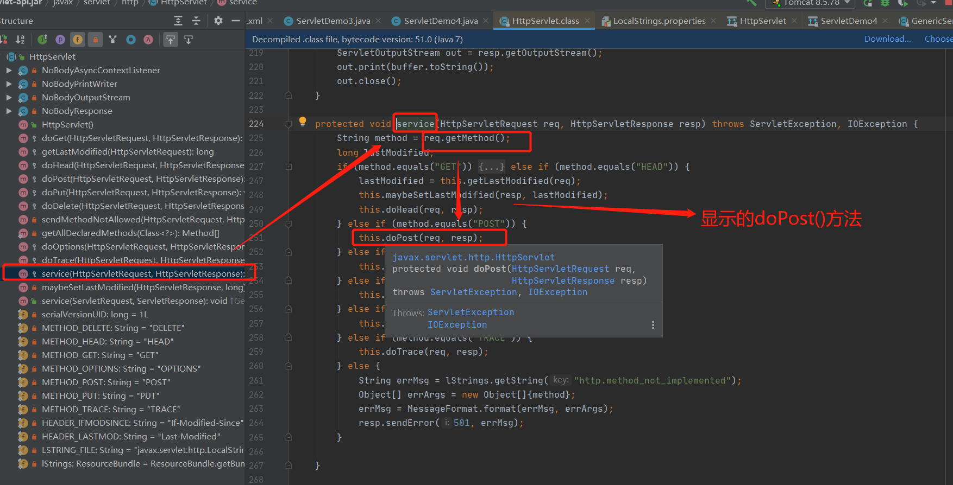Toggle the blue circle structure filter
953x485 pixels.
point(131,40)
